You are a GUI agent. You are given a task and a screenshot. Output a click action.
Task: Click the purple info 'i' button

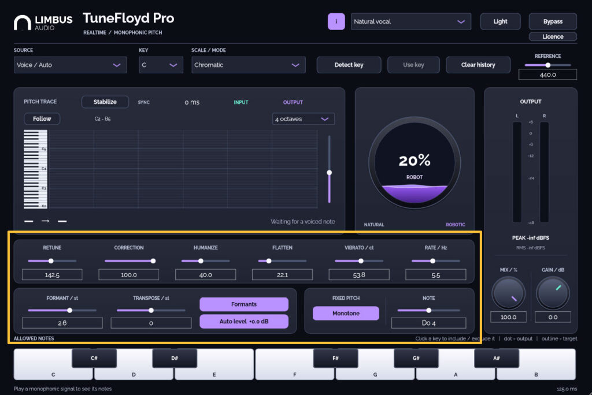(336, 21)
